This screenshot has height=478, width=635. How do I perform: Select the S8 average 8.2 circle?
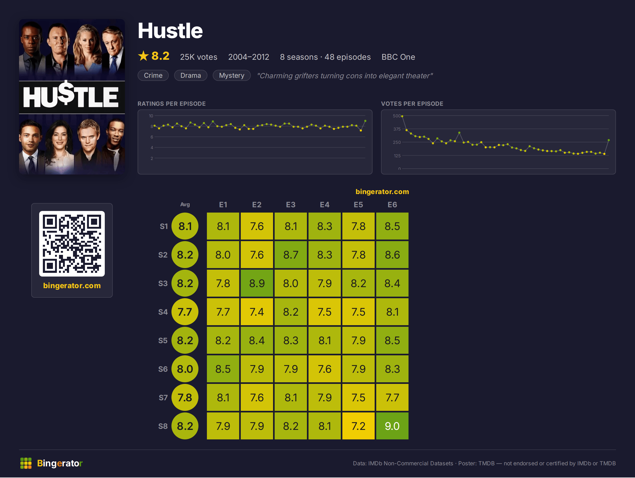tap(185, 426)
